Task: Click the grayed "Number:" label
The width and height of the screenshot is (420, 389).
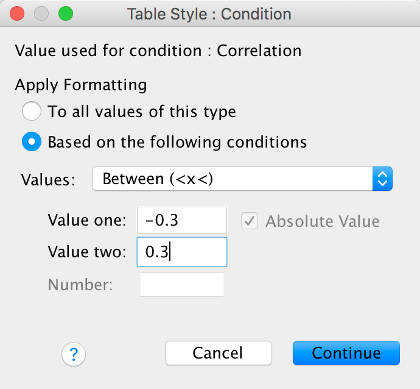Action: [80, 285]
